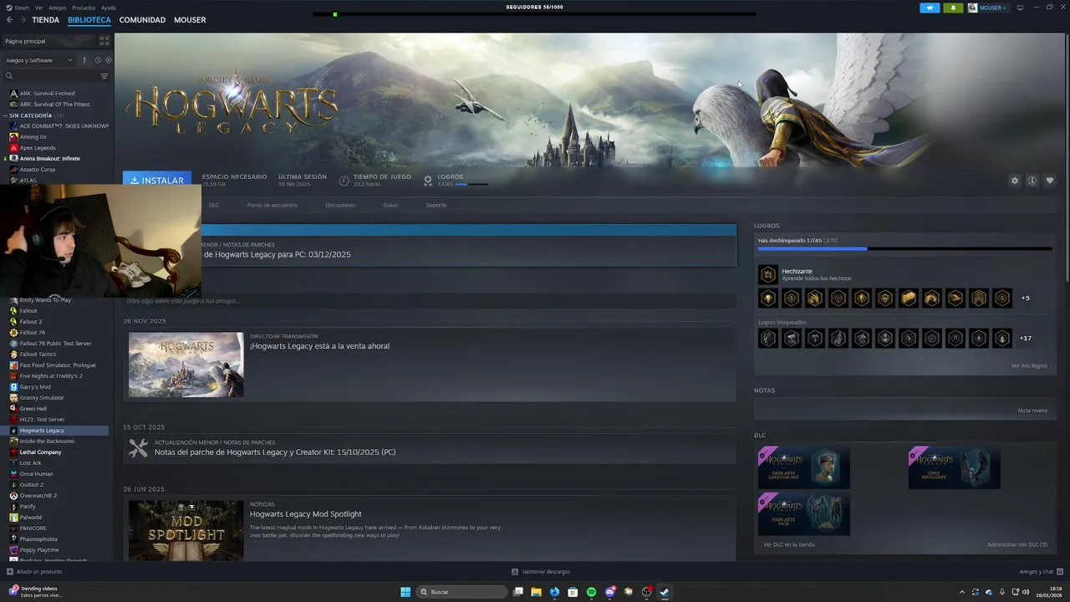Open the MOUSER account dropdown
The height and width of the screenshot is (602, 1070).
[988, 8]
